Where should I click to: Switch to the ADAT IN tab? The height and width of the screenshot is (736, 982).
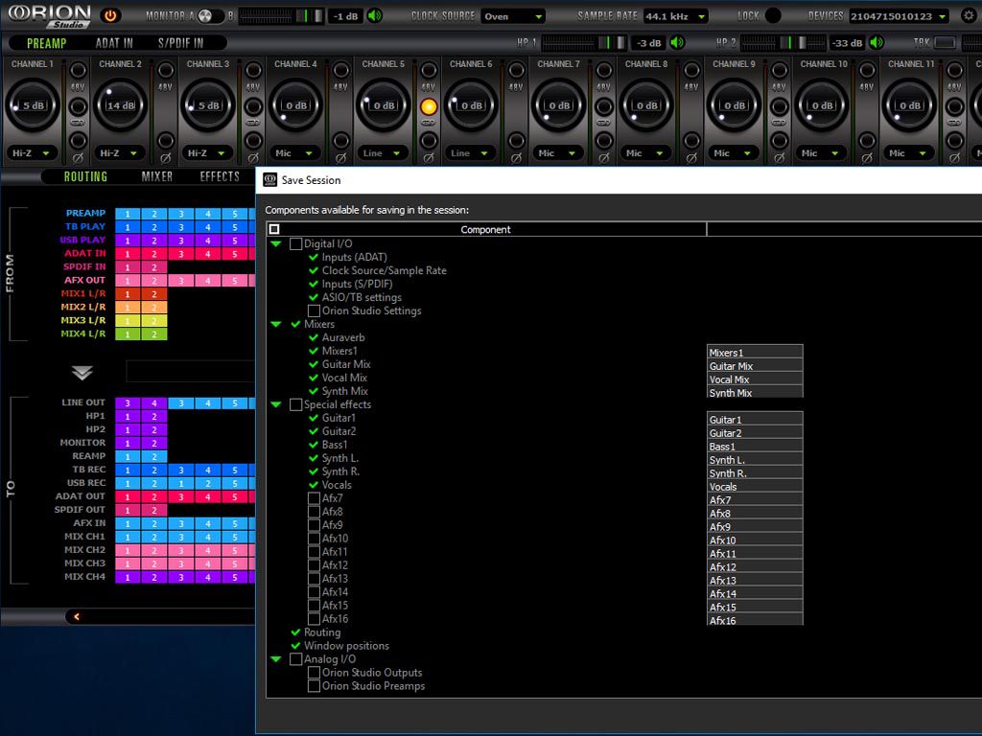(114, 43)
